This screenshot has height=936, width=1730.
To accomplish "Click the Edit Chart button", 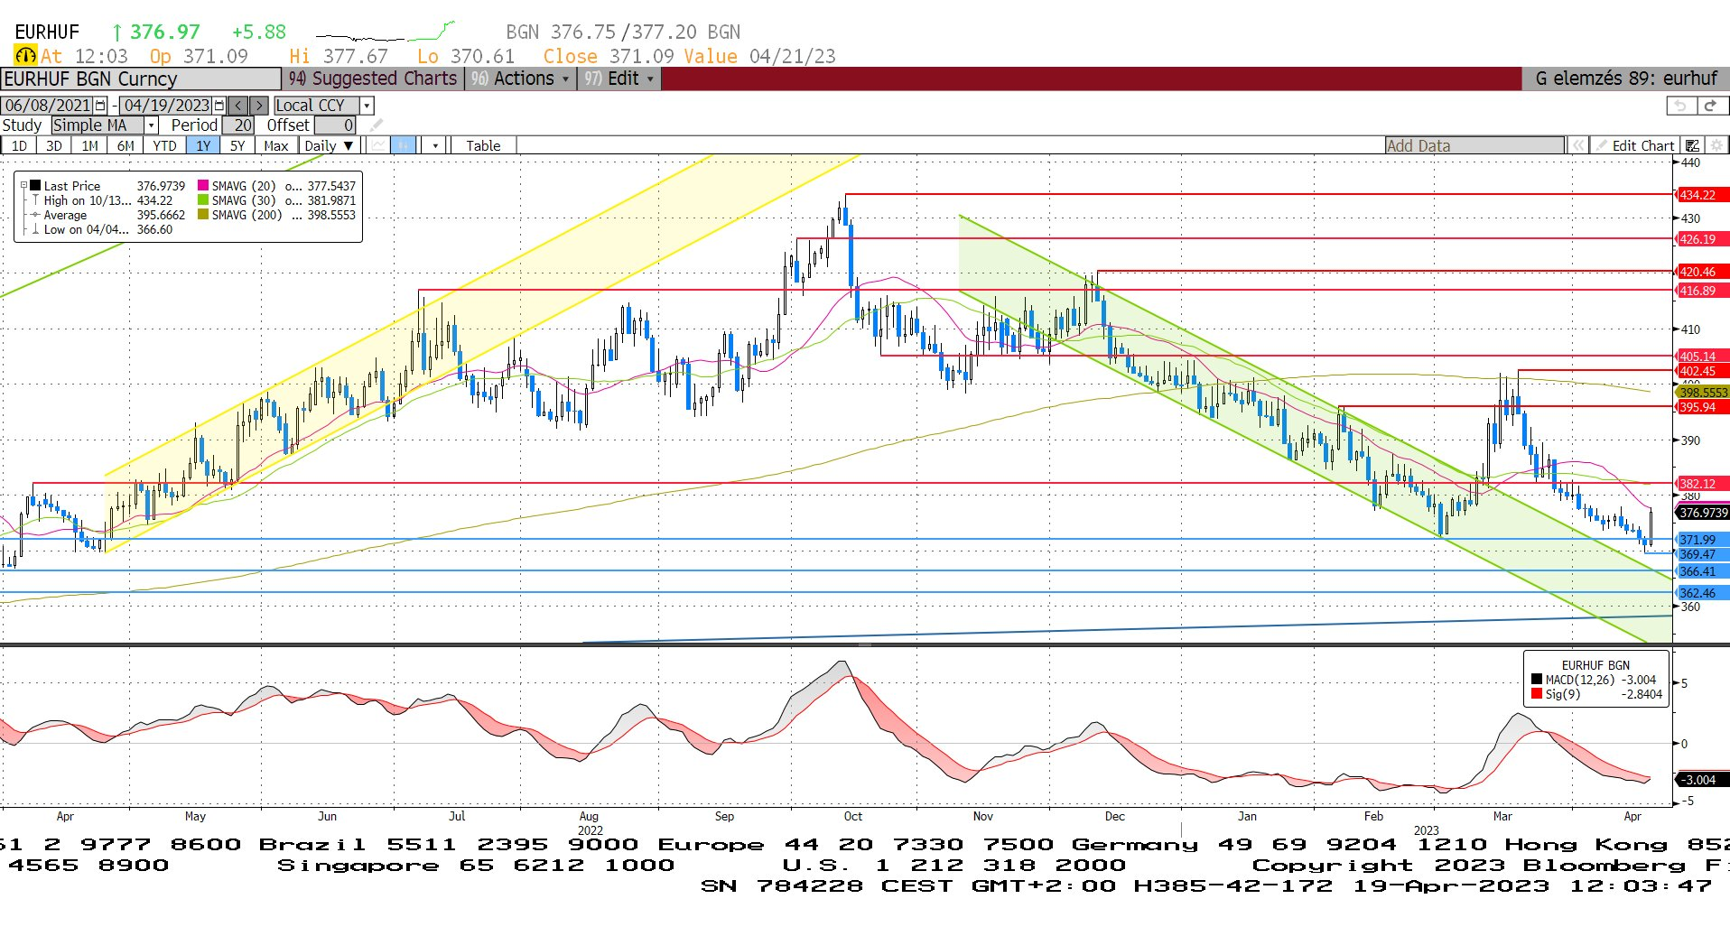I will click(x=1634, y=145).
